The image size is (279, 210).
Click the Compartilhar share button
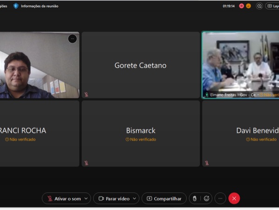(x=164, y=198)
